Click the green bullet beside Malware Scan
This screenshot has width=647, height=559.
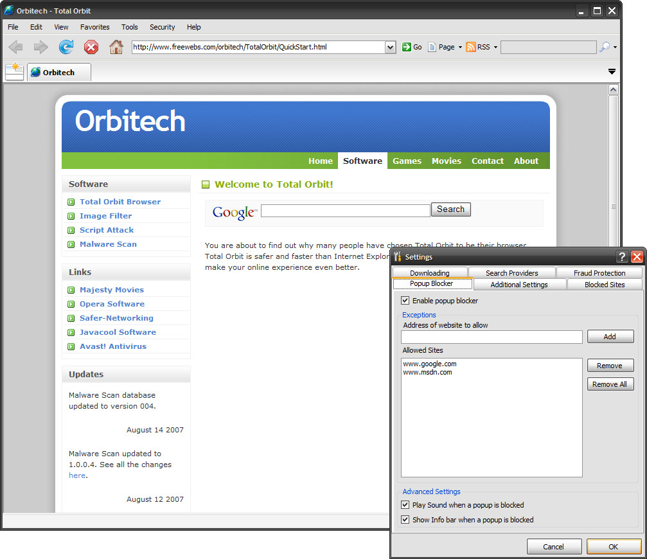click(x=71, y=244)
